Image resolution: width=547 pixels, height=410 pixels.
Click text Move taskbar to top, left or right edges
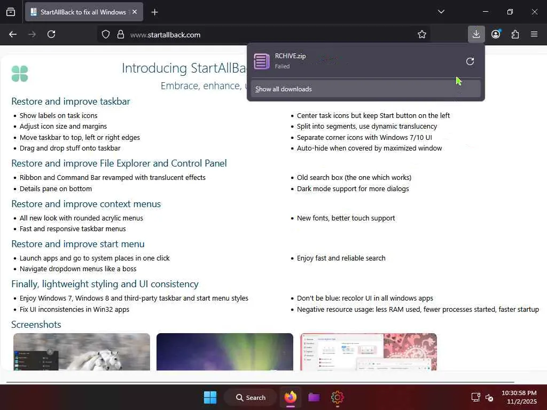pos(80,138)
